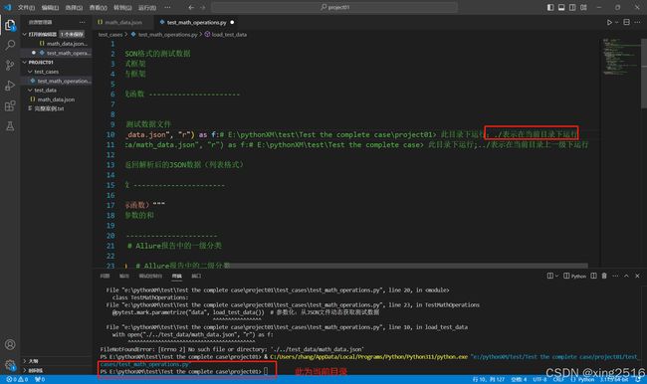The width and height of the screenshot is (647, 384).
Task: Select the Terminal panel tab
Action: [177, 276]
